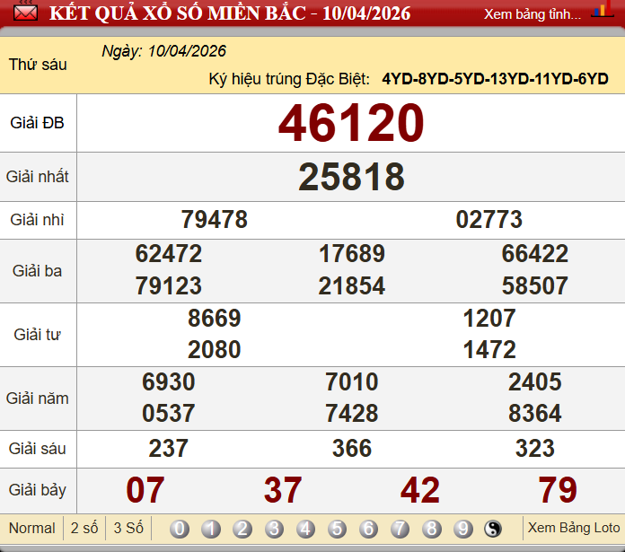Viewport: 625px width, 552px height.
Task: Click the special prize number 46120
Action: (351, 123)
